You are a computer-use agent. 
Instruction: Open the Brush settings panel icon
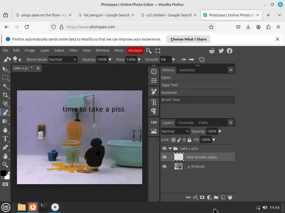[x=154, y=92]
